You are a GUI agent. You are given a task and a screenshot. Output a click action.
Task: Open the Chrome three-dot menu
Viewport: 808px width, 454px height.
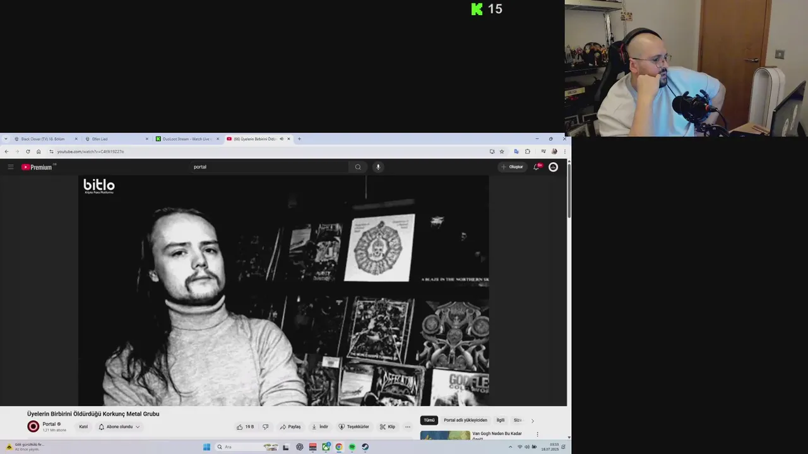pyautogui.click(x=564, y=151)
